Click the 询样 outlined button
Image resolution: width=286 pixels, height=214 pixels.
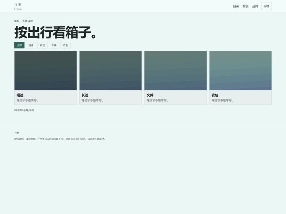(x=266, y=6)
